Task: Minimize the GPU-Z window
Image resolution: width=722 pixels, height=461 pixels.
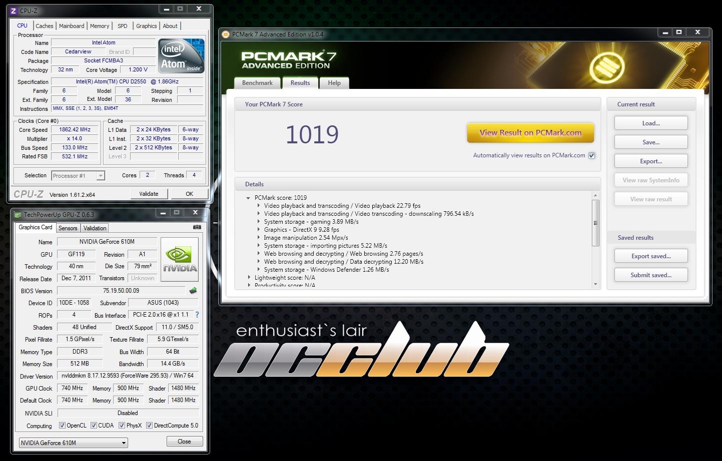Action: pyautogui.click(x=163, y=213)
